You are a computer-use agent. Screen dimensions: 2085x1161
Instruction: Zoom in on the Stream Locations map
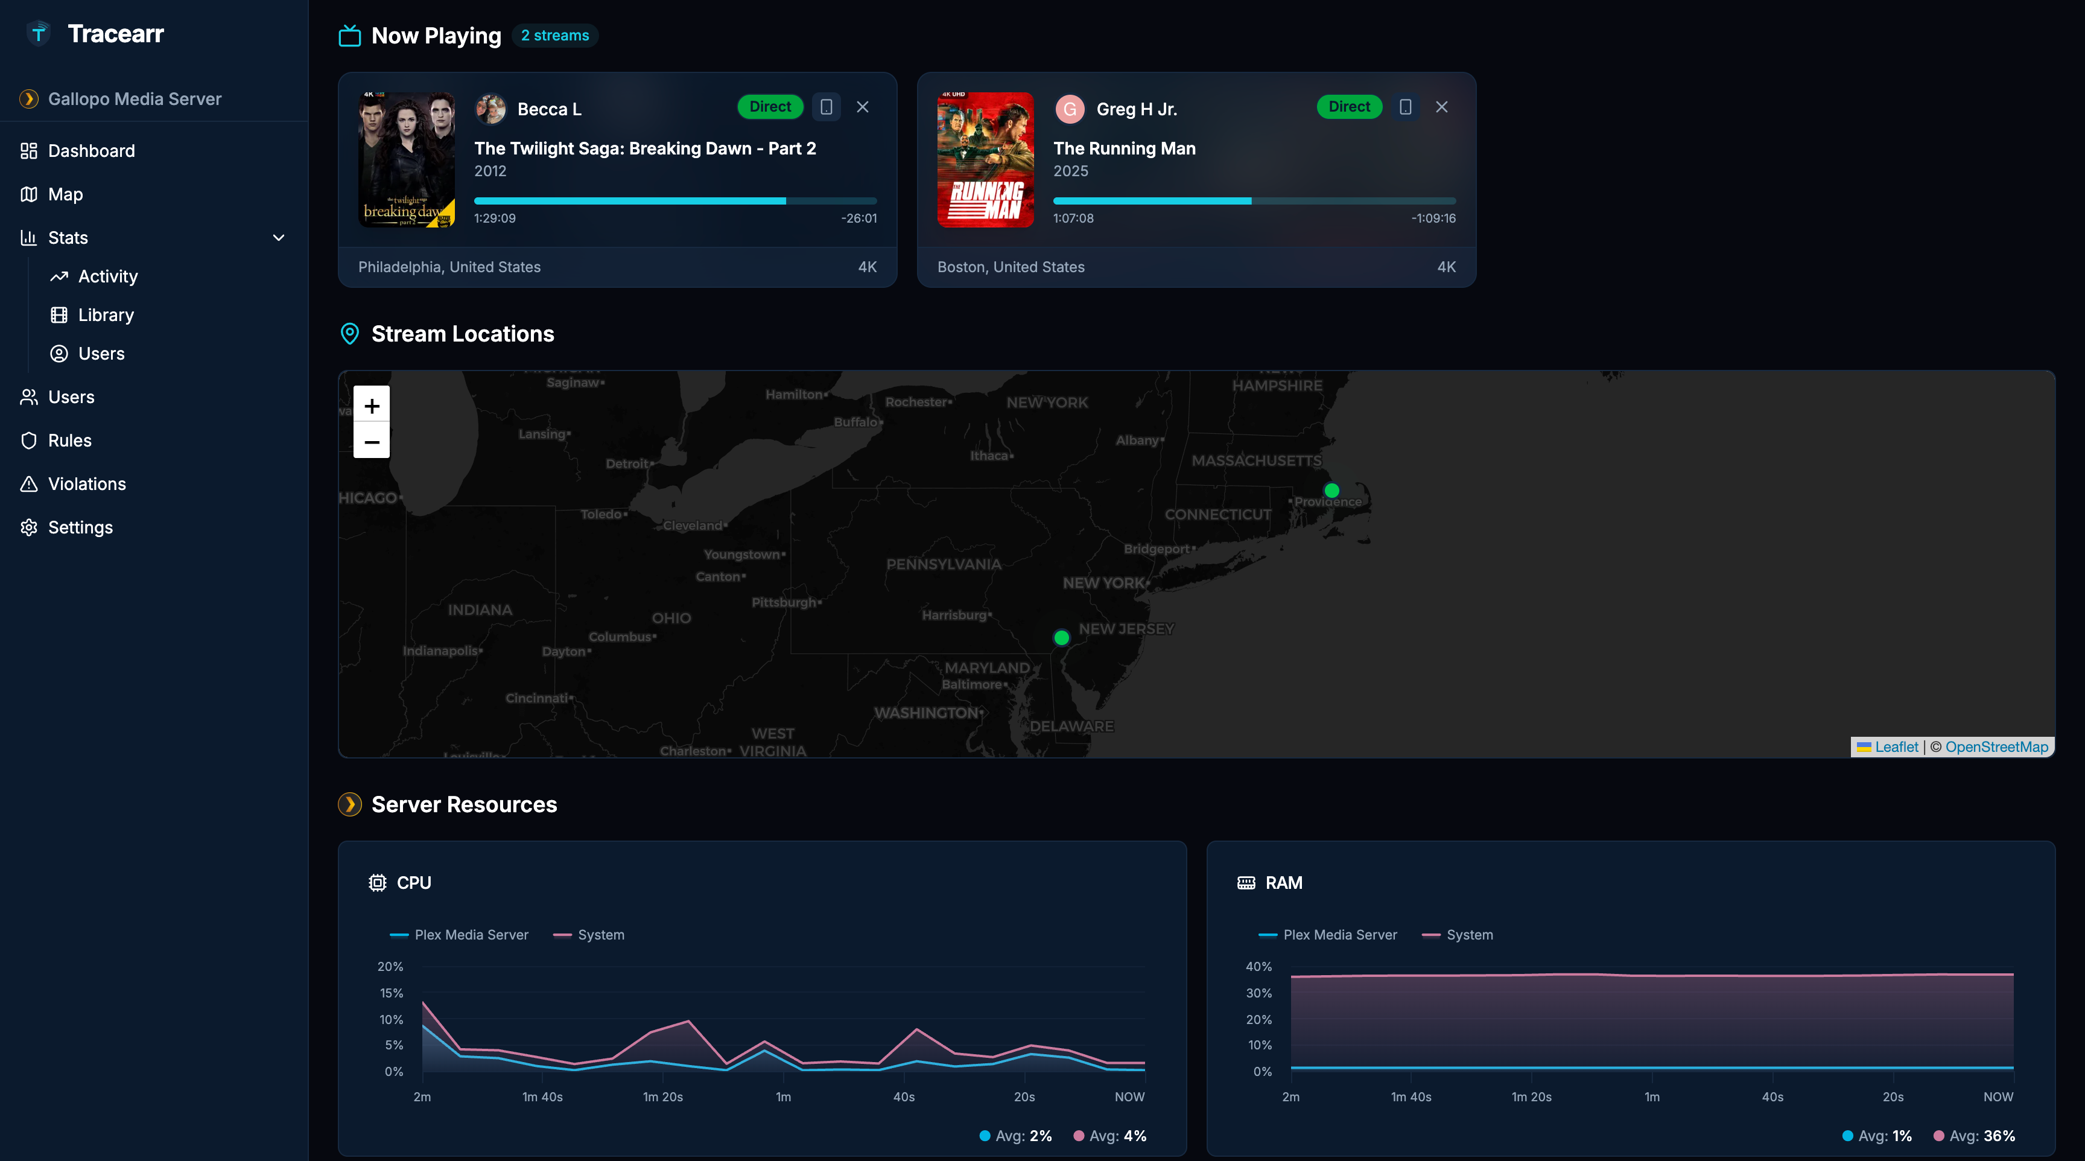[372, 405]
